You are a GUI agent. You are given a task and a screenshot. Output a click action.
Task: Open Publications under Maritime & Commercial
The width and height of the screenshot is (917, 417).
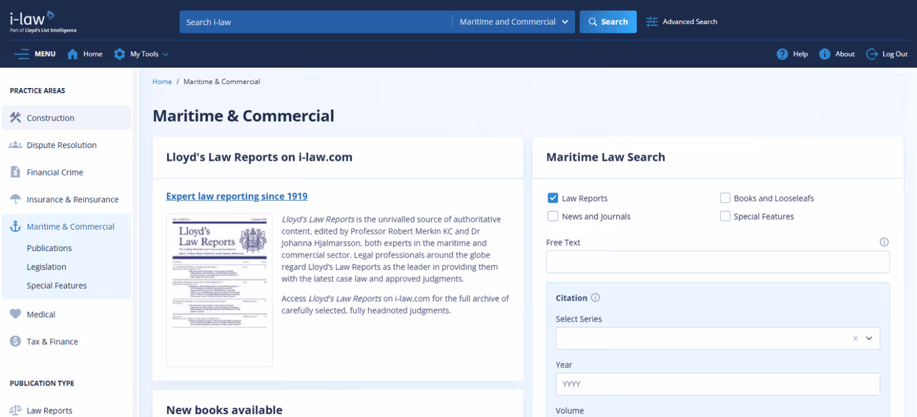pyautogui.click(x=49, y=248)
